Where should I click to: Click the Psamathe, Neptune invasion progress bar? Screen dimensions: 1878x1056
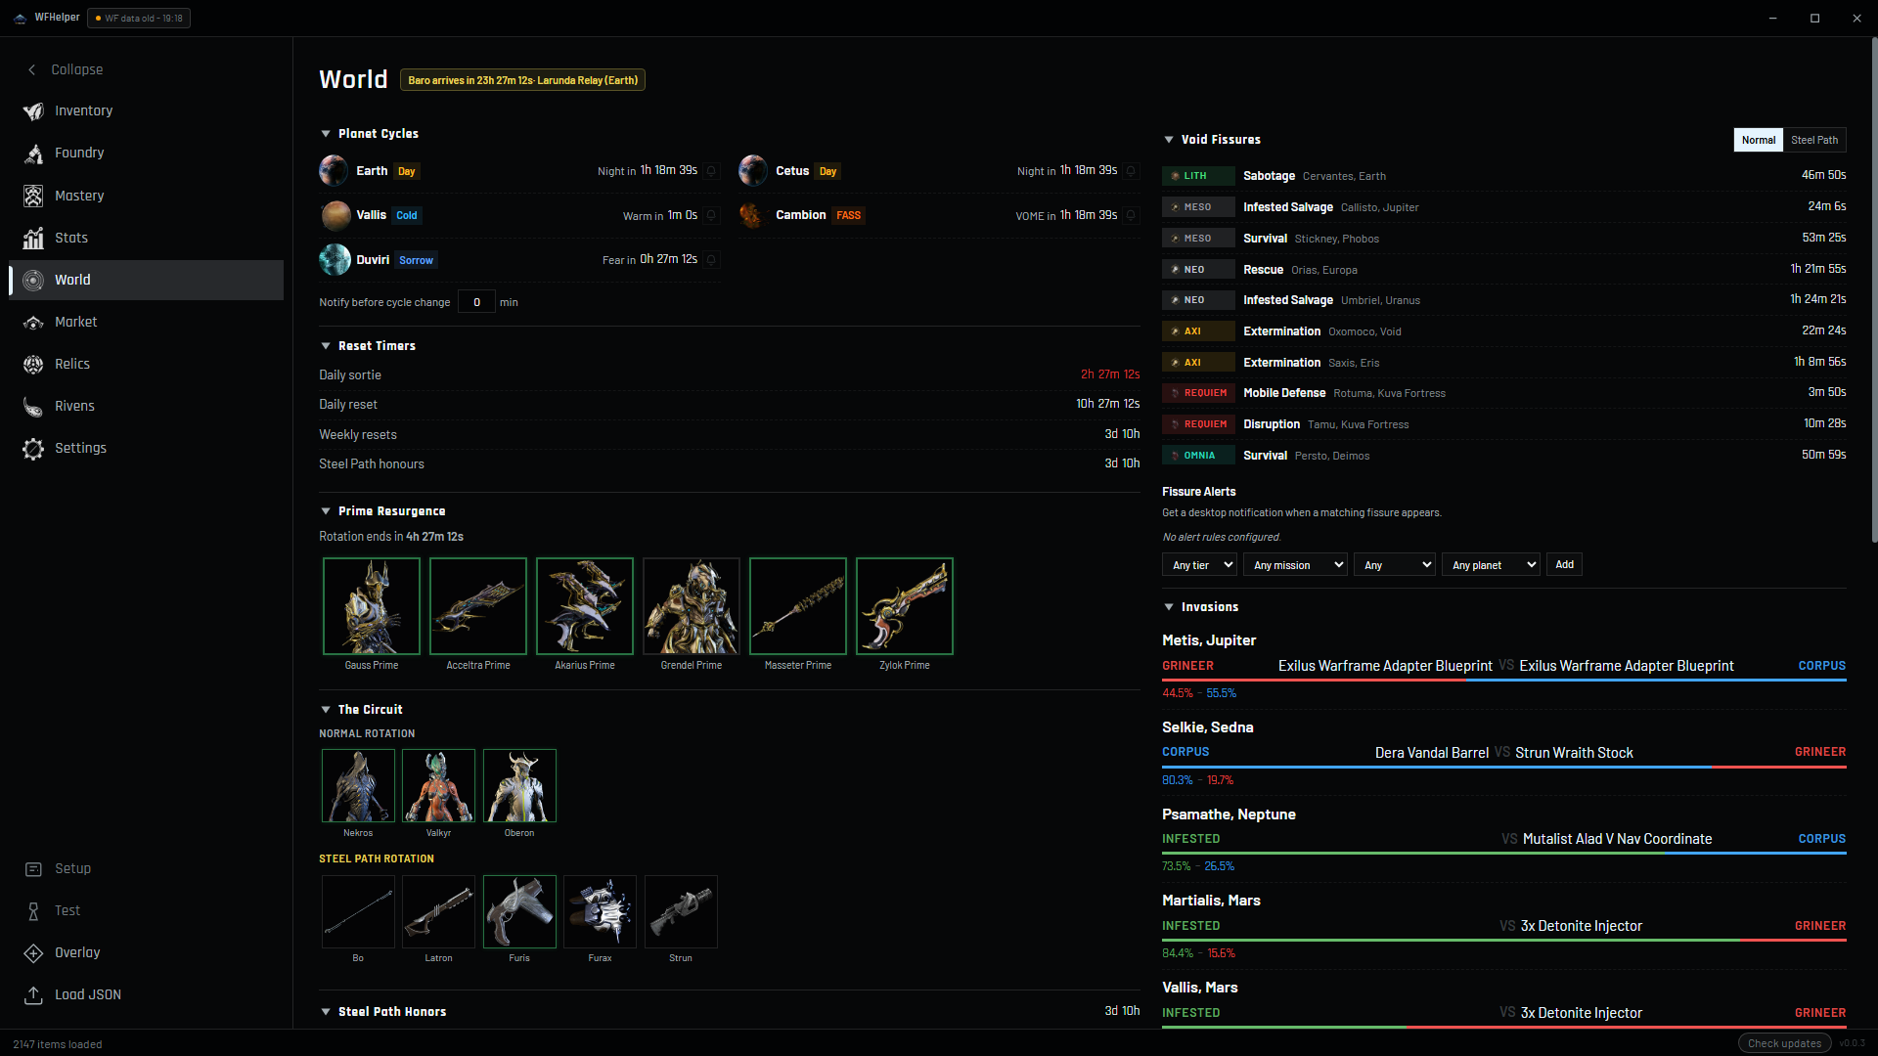[1503, 854]
